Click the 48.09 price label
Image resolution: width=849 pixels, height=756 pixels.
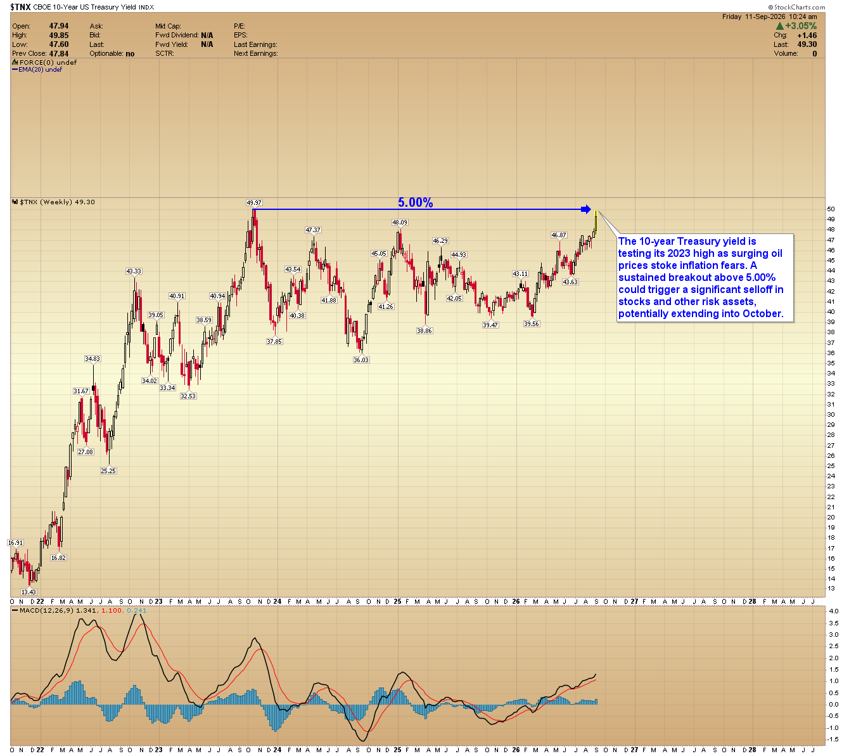(400, 223)
